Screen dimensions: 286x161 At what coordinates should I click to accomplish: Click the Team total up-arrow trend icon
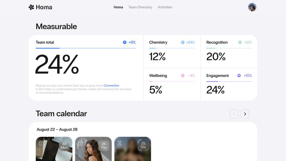pyautogui.click(x=125, y=42)
